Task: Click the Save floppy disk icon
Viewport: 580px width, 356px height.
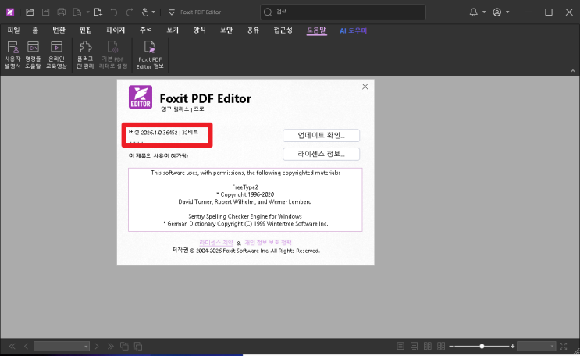Action: click(x=45, y=12)
